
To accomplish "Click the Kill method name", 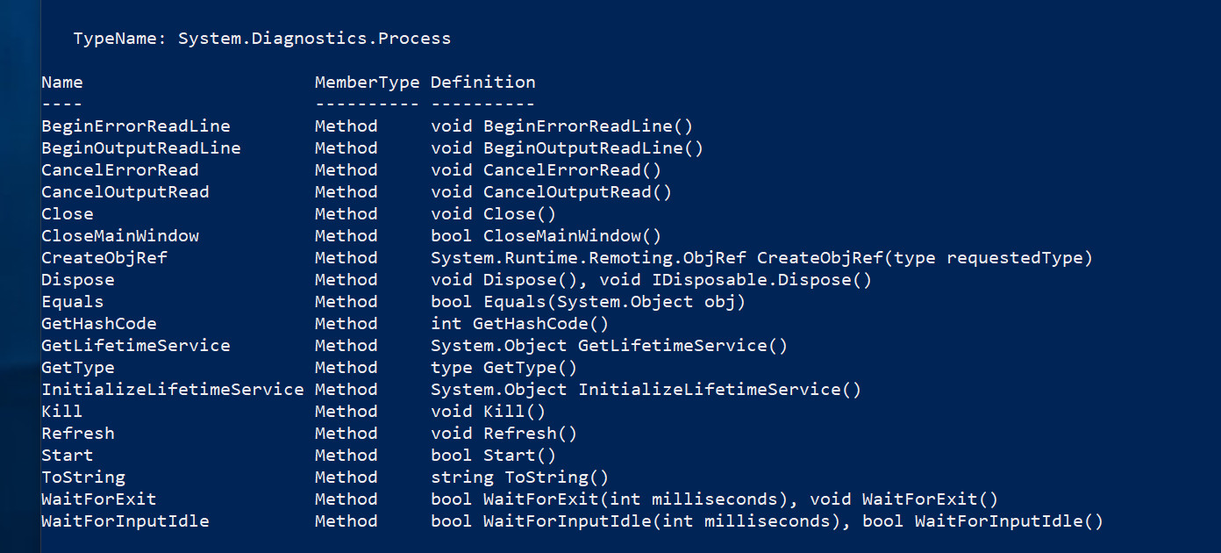I will 62,412.
